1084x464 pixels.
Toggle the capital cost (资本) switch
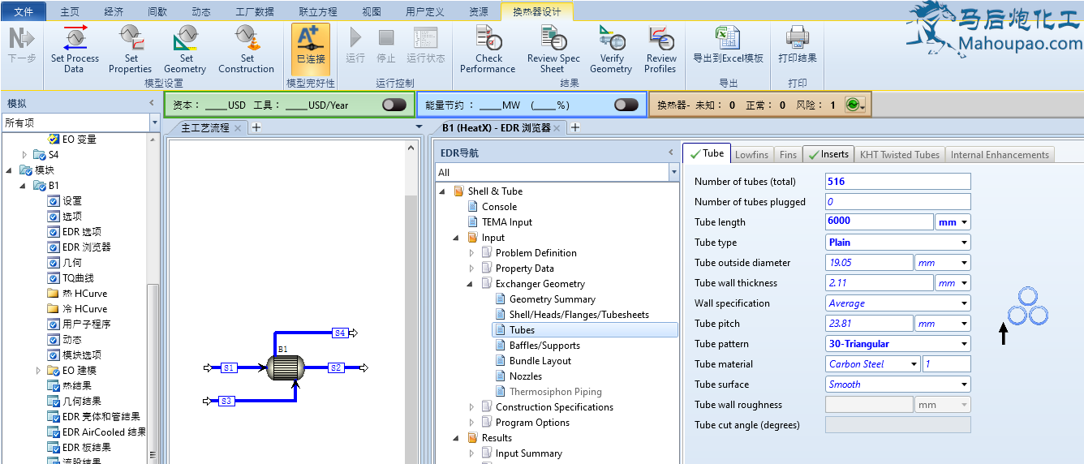pyautogui.click(x=394, y=105)
